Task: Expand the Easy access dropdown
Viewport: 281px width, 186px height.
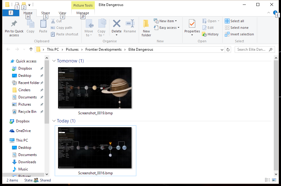Action: [178, 28]
